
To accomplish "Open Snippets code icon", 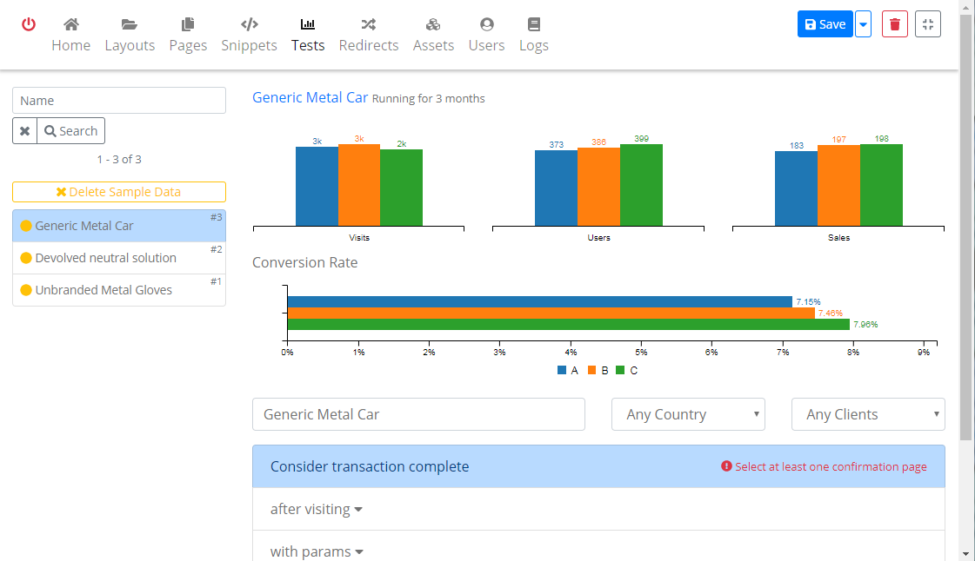I will (249, 24).
